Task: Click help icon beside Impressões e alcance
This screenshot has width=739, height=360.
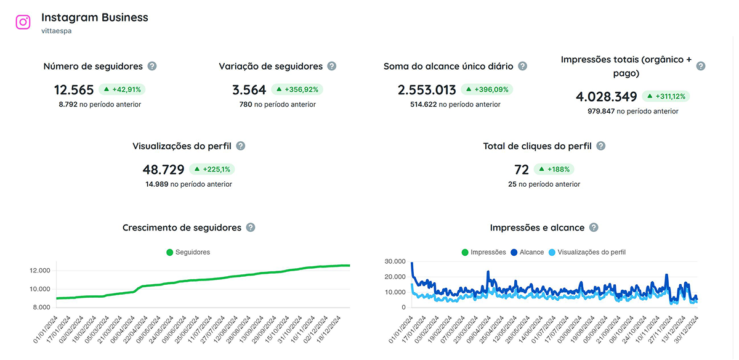Action: [x=594, y=227]
